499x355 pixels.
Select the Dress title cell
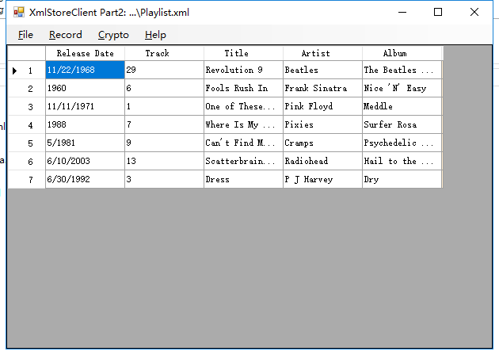[243, 179]
